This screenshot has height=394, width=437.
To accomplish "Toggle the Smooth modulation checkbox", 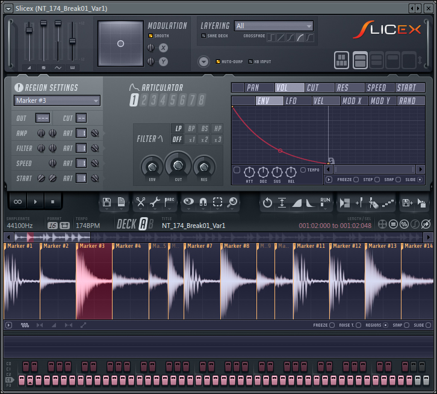I will tap(150, 35).
